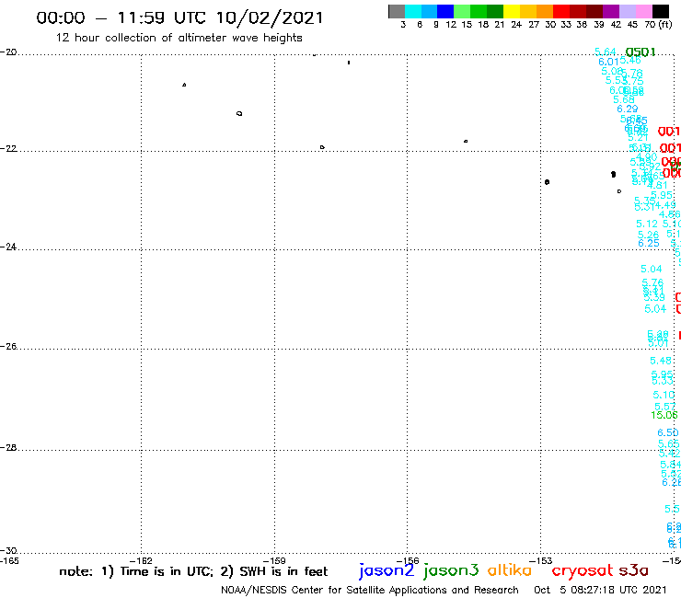This screenshot has height=598, width=681.
Task: Click the lavender 45 ft legend swatch
Action: [627, 11]
